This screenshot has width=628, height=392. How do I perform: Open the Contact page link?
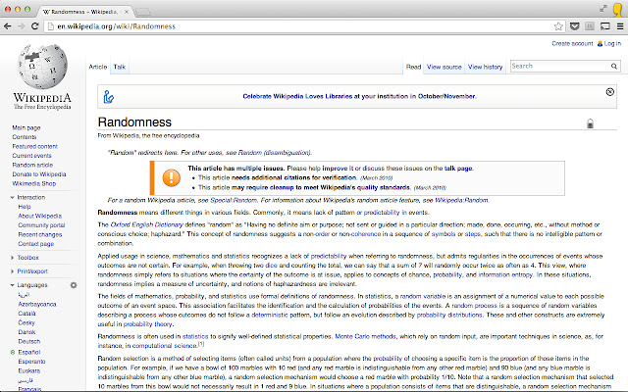35,244
